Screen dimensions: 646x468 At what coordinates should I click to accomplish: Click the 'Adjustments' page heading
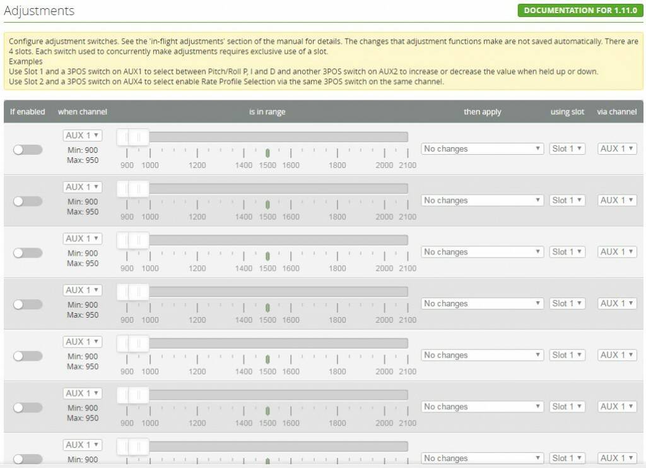click(39, 11)
